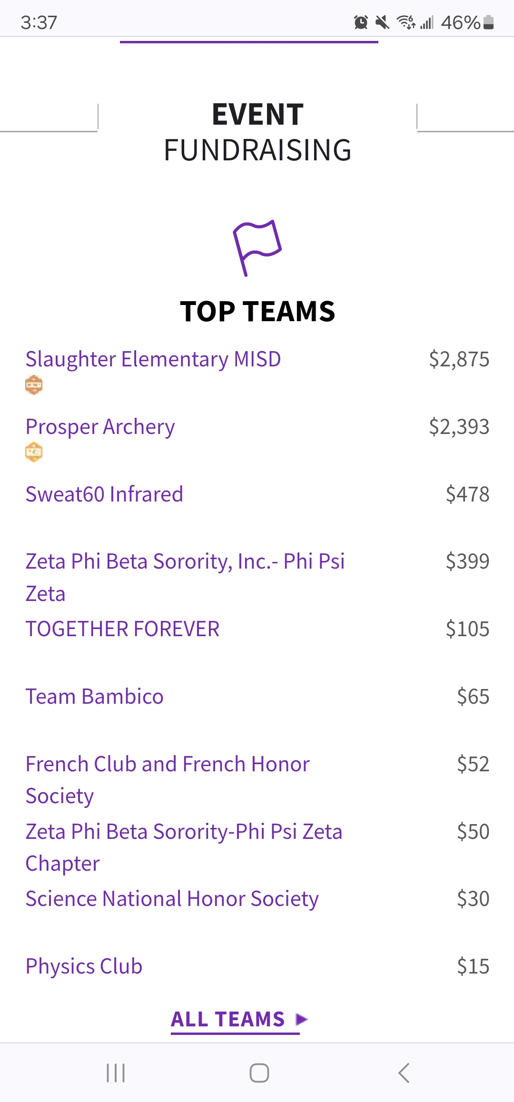
Task: Open the recent apps navigation button
Action: (116, 1073)
